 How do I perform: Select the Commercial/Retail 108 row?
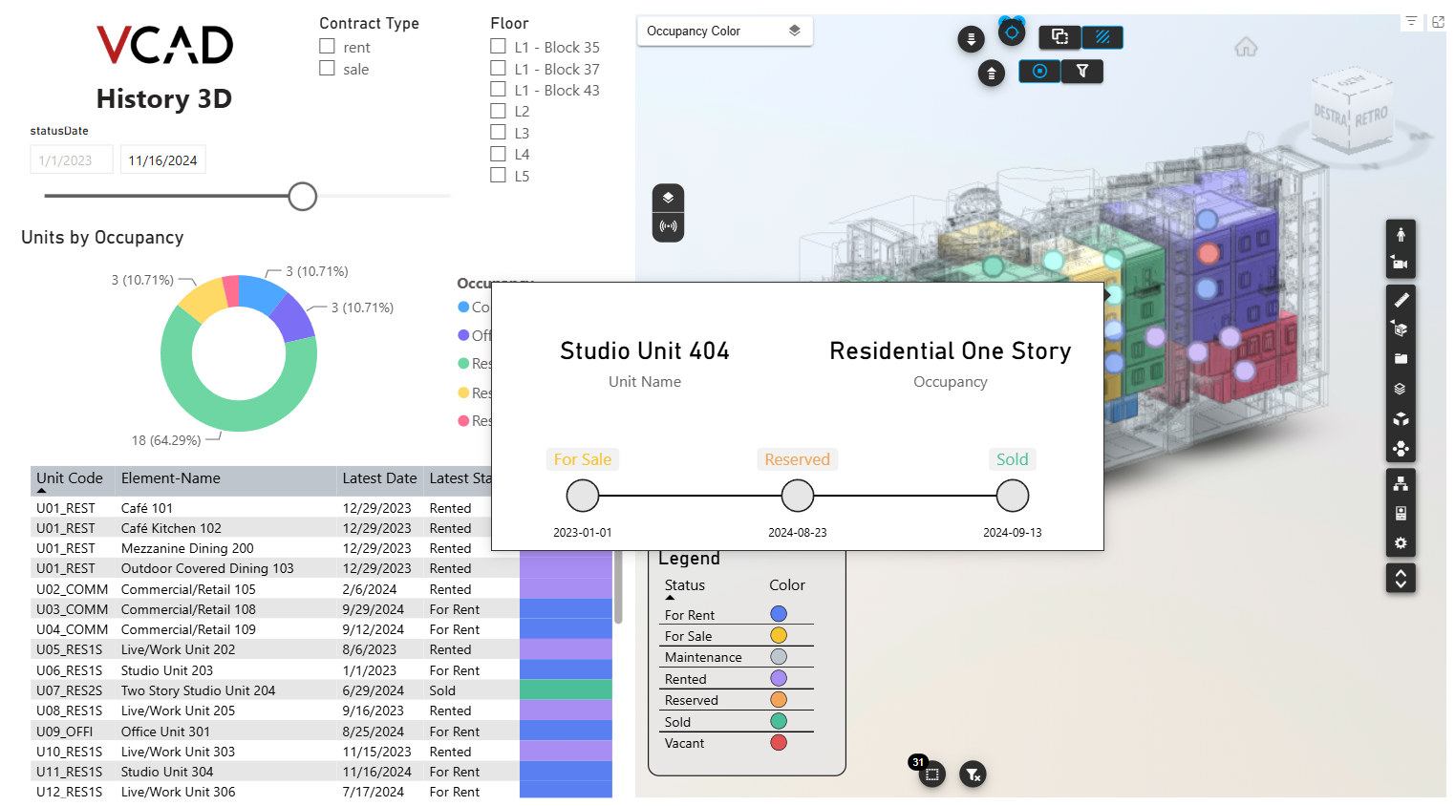tap(321, 609)
